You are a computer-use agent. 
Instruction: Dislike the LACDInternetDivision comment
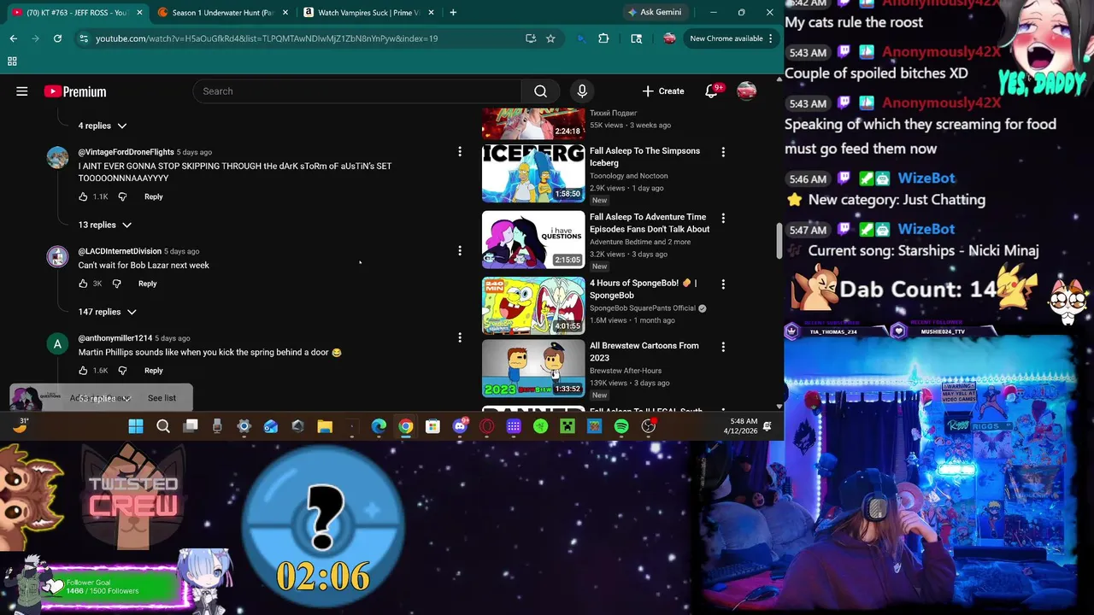117,284
